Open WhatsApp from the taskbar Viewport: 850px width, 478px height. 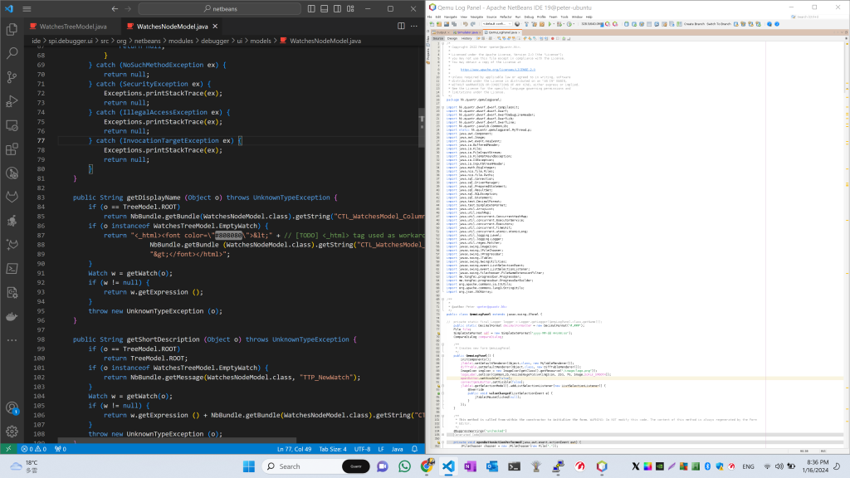click(404, 466)
